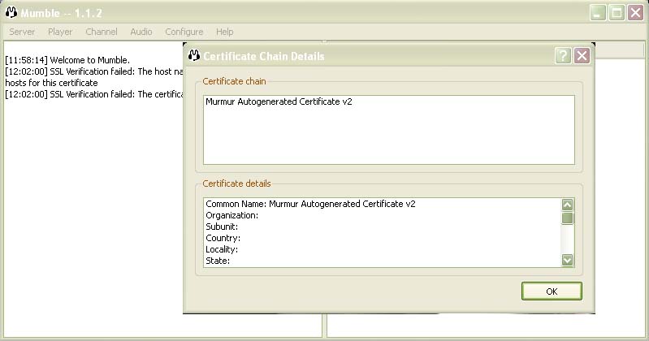Click the Certificate details scrollbar thumb
The height and width of the screenshot is (341, 649).
coord(568,218)
